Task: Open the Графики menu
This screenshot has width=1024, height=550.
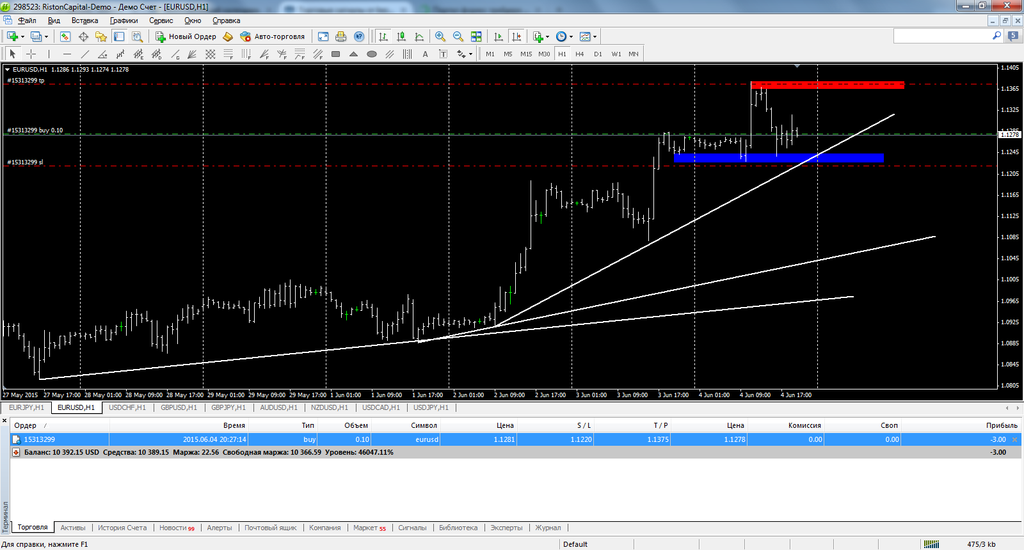Action: pyautogui.click(x=124, y=20)
